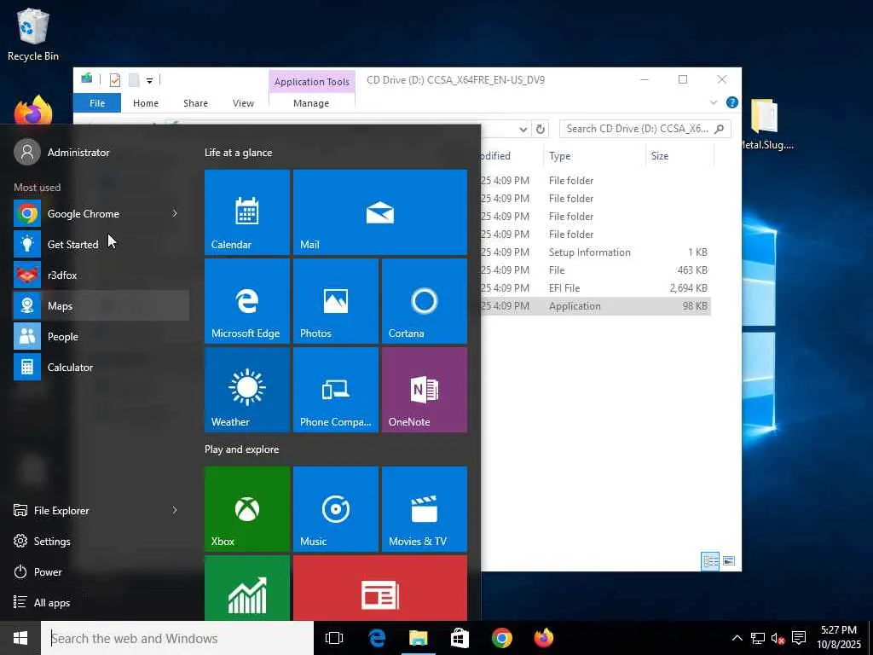Open People from Most used list
This screenshot has width=873, height=655.
point(101,336)
